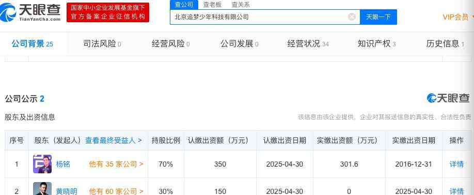474x195 pixels.
Task: Open the 公司背景 tab
Action: pos(33,44)
